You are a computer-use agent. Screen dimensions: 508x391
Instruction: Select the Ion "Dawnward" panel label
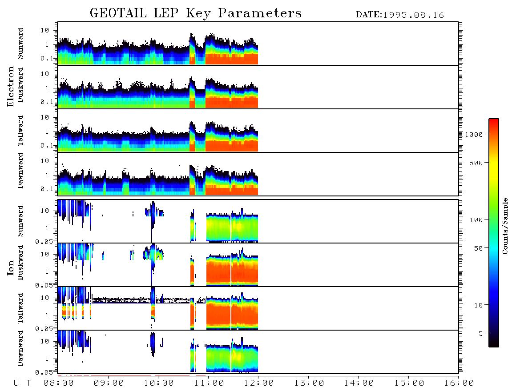click(x=20, y=348)
